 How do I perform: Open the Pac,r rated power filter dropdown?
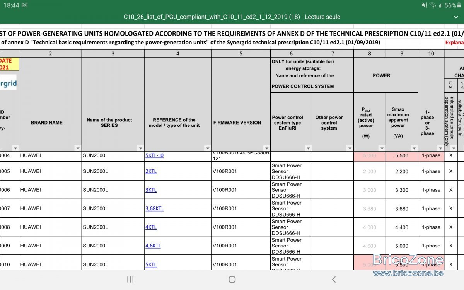point(382,148)
